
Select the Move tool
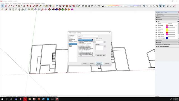click(30, 6)
